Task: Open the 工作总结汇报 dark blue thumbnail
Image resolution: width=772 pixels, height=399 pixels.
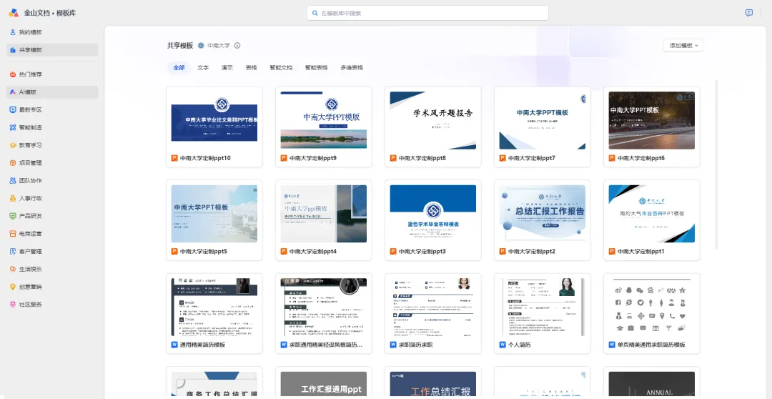Action: coord(432,384)
